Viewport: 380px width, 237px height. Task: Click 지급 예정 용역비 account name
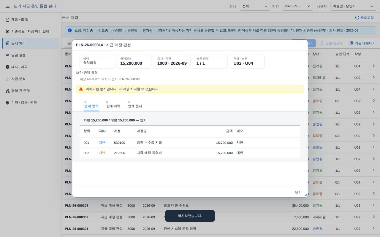pyautogui.click(x=149, y=153)
